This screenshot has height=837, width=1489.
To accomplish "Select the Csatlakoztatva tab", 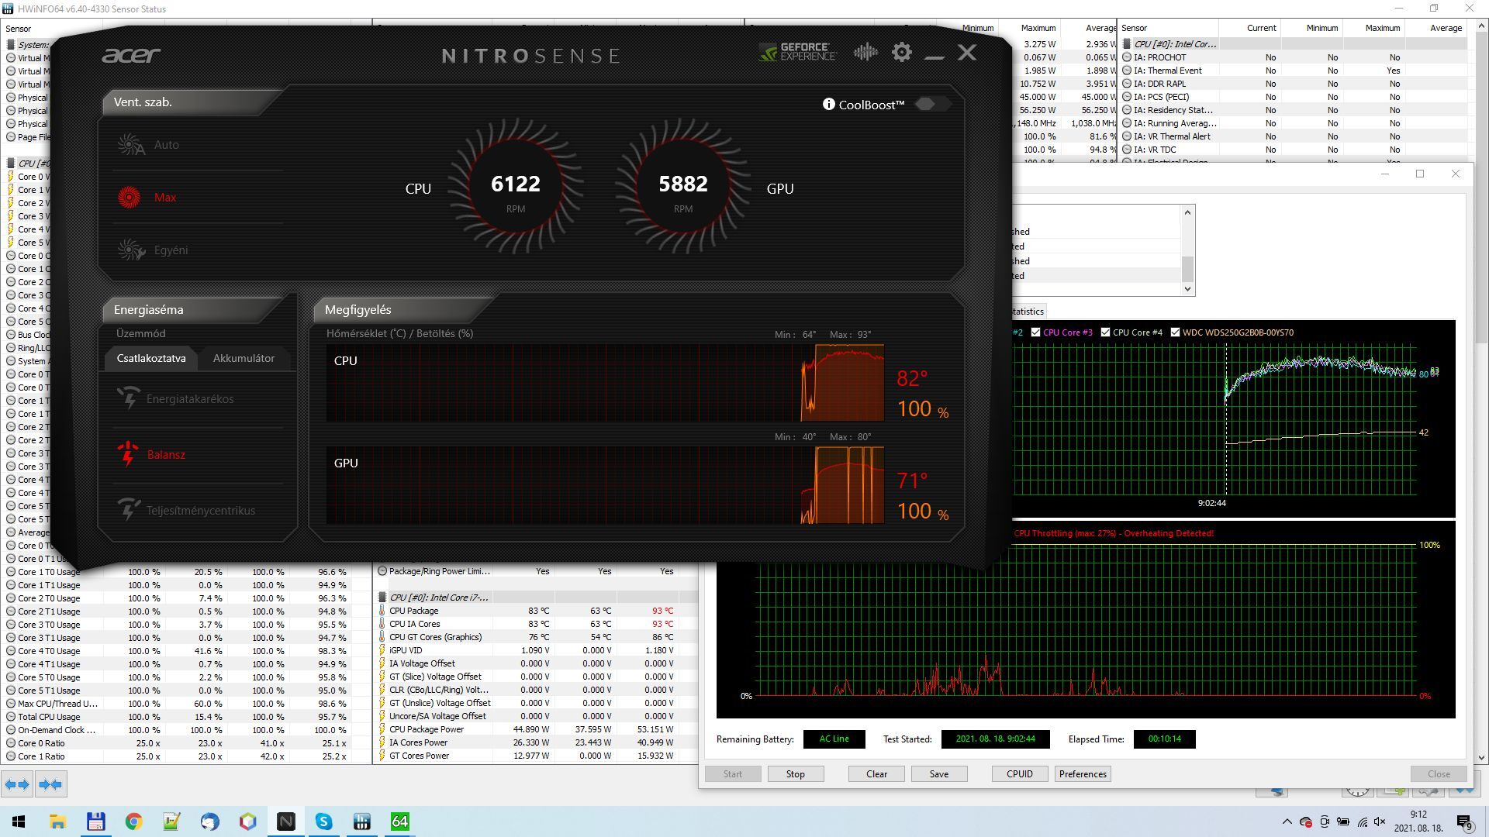I will (x=151, y=359).
